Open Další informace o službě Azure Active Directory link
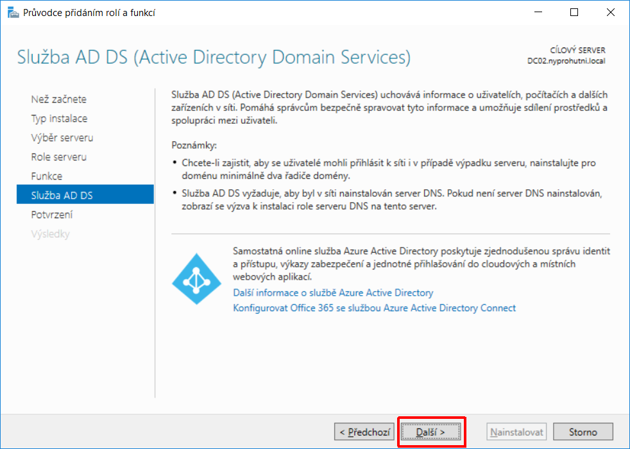Viewport: 630px width, 449px height. tap(333, 292)
